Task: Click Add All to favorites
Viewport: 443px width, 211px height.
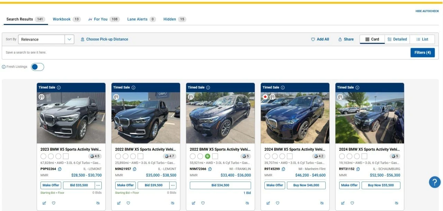Action: pyautogui.click(x=320, y=39)
